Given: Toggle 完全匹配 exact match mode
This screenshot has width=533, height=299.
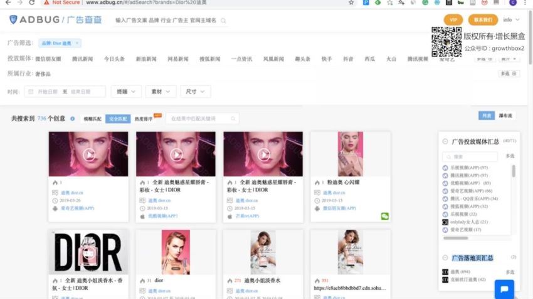Looking at the screenshot, I should (x=118, y=118).
